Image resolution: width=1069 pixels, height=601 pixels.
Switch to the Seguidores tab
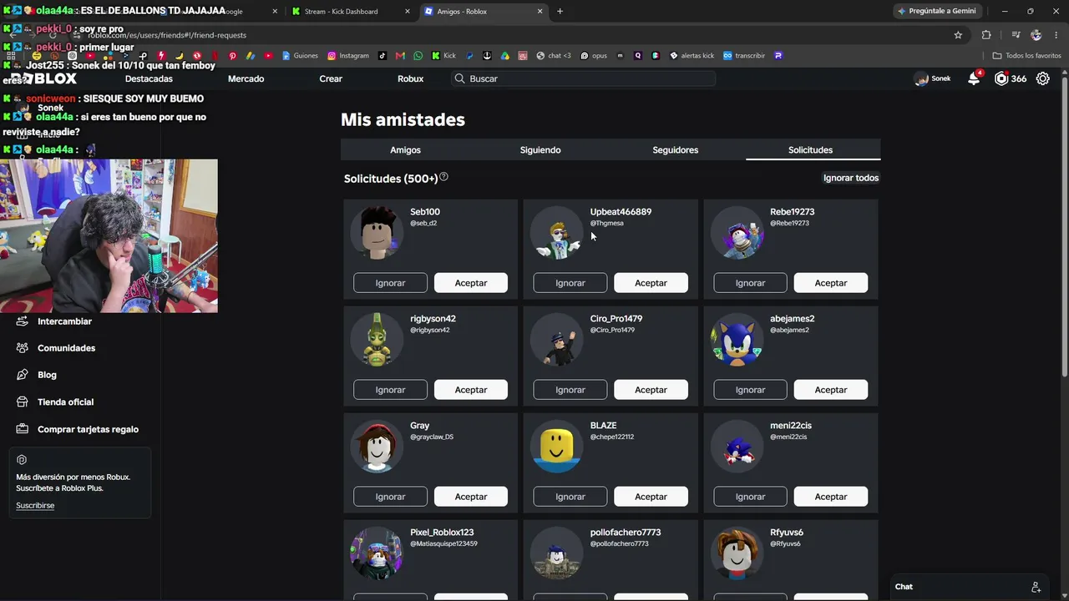tap(676, 150)
